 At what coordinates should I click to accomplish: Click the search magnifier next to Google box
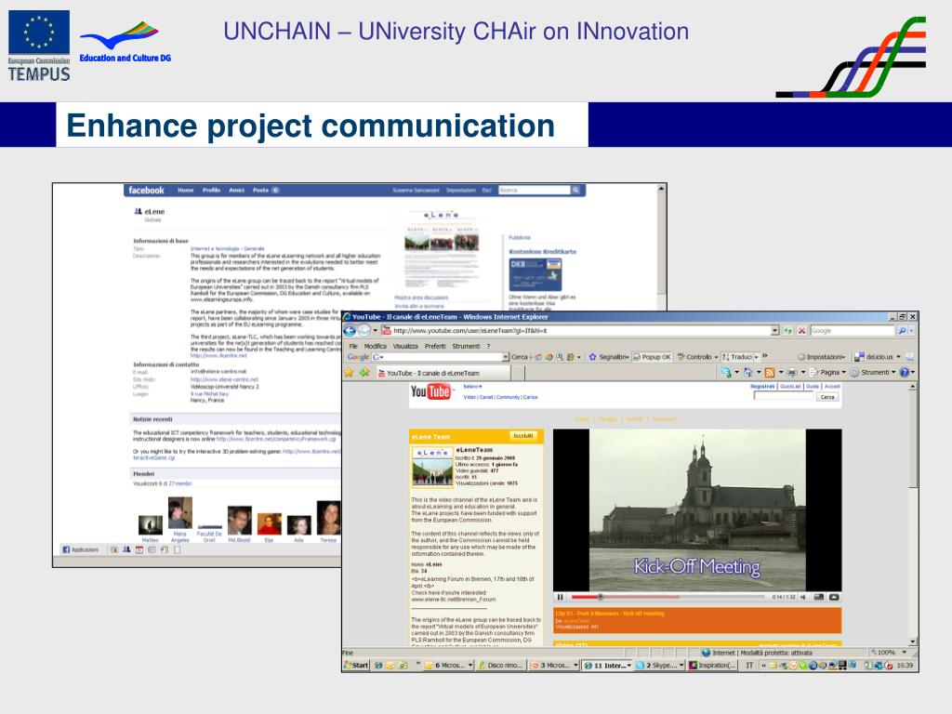[x=902, y=331]
